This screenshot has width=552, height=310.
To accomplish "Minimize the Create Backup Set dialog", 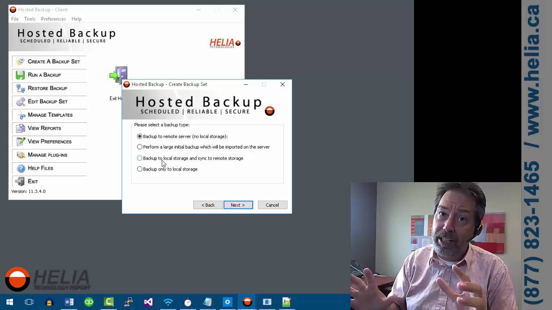I will tap(246, 84).
